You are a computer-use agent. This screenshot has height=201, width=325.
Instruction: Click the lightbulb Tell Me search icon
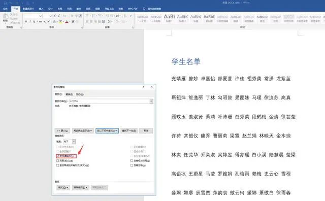click(x=144, y=9)
